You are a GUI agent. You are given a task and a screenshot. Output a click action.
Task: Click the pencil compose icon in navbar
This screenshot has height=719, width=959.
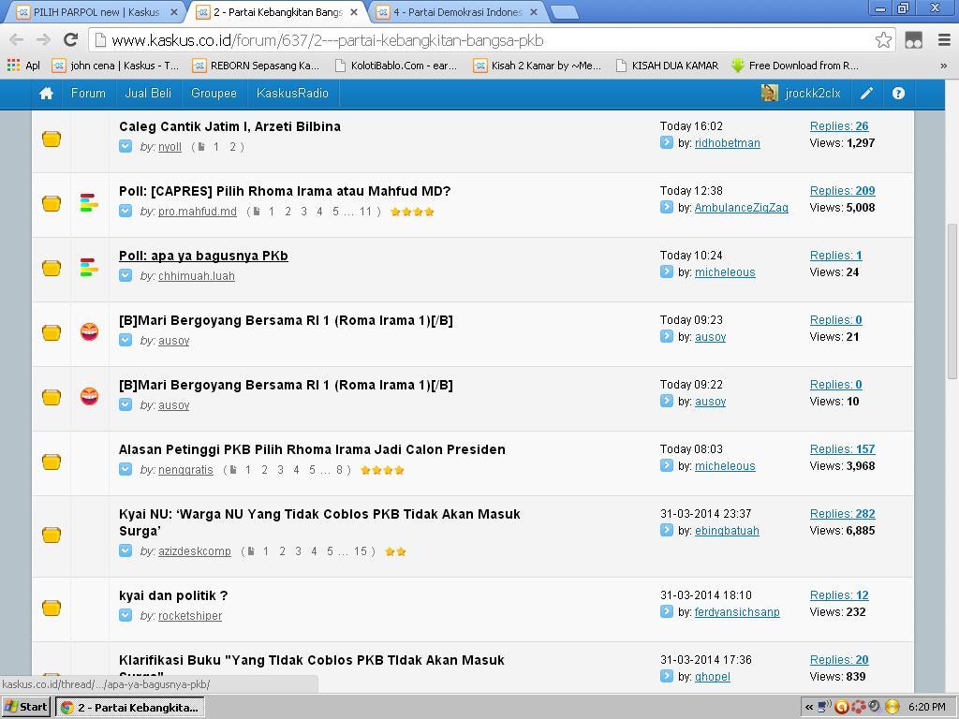[x=867, y=94]
